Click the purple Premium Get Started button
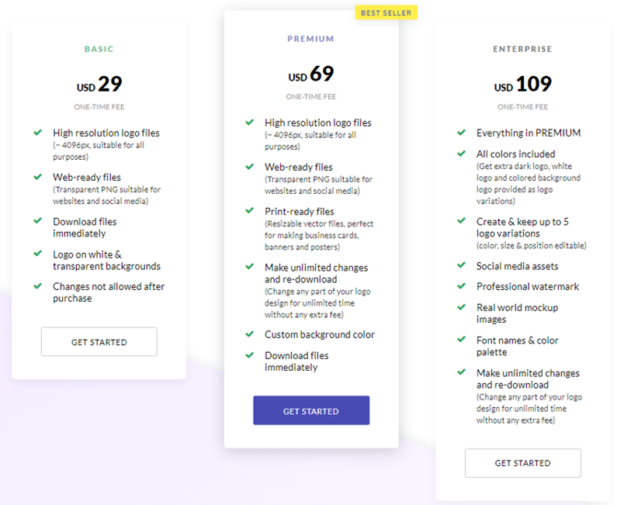 tap(311, 410)
